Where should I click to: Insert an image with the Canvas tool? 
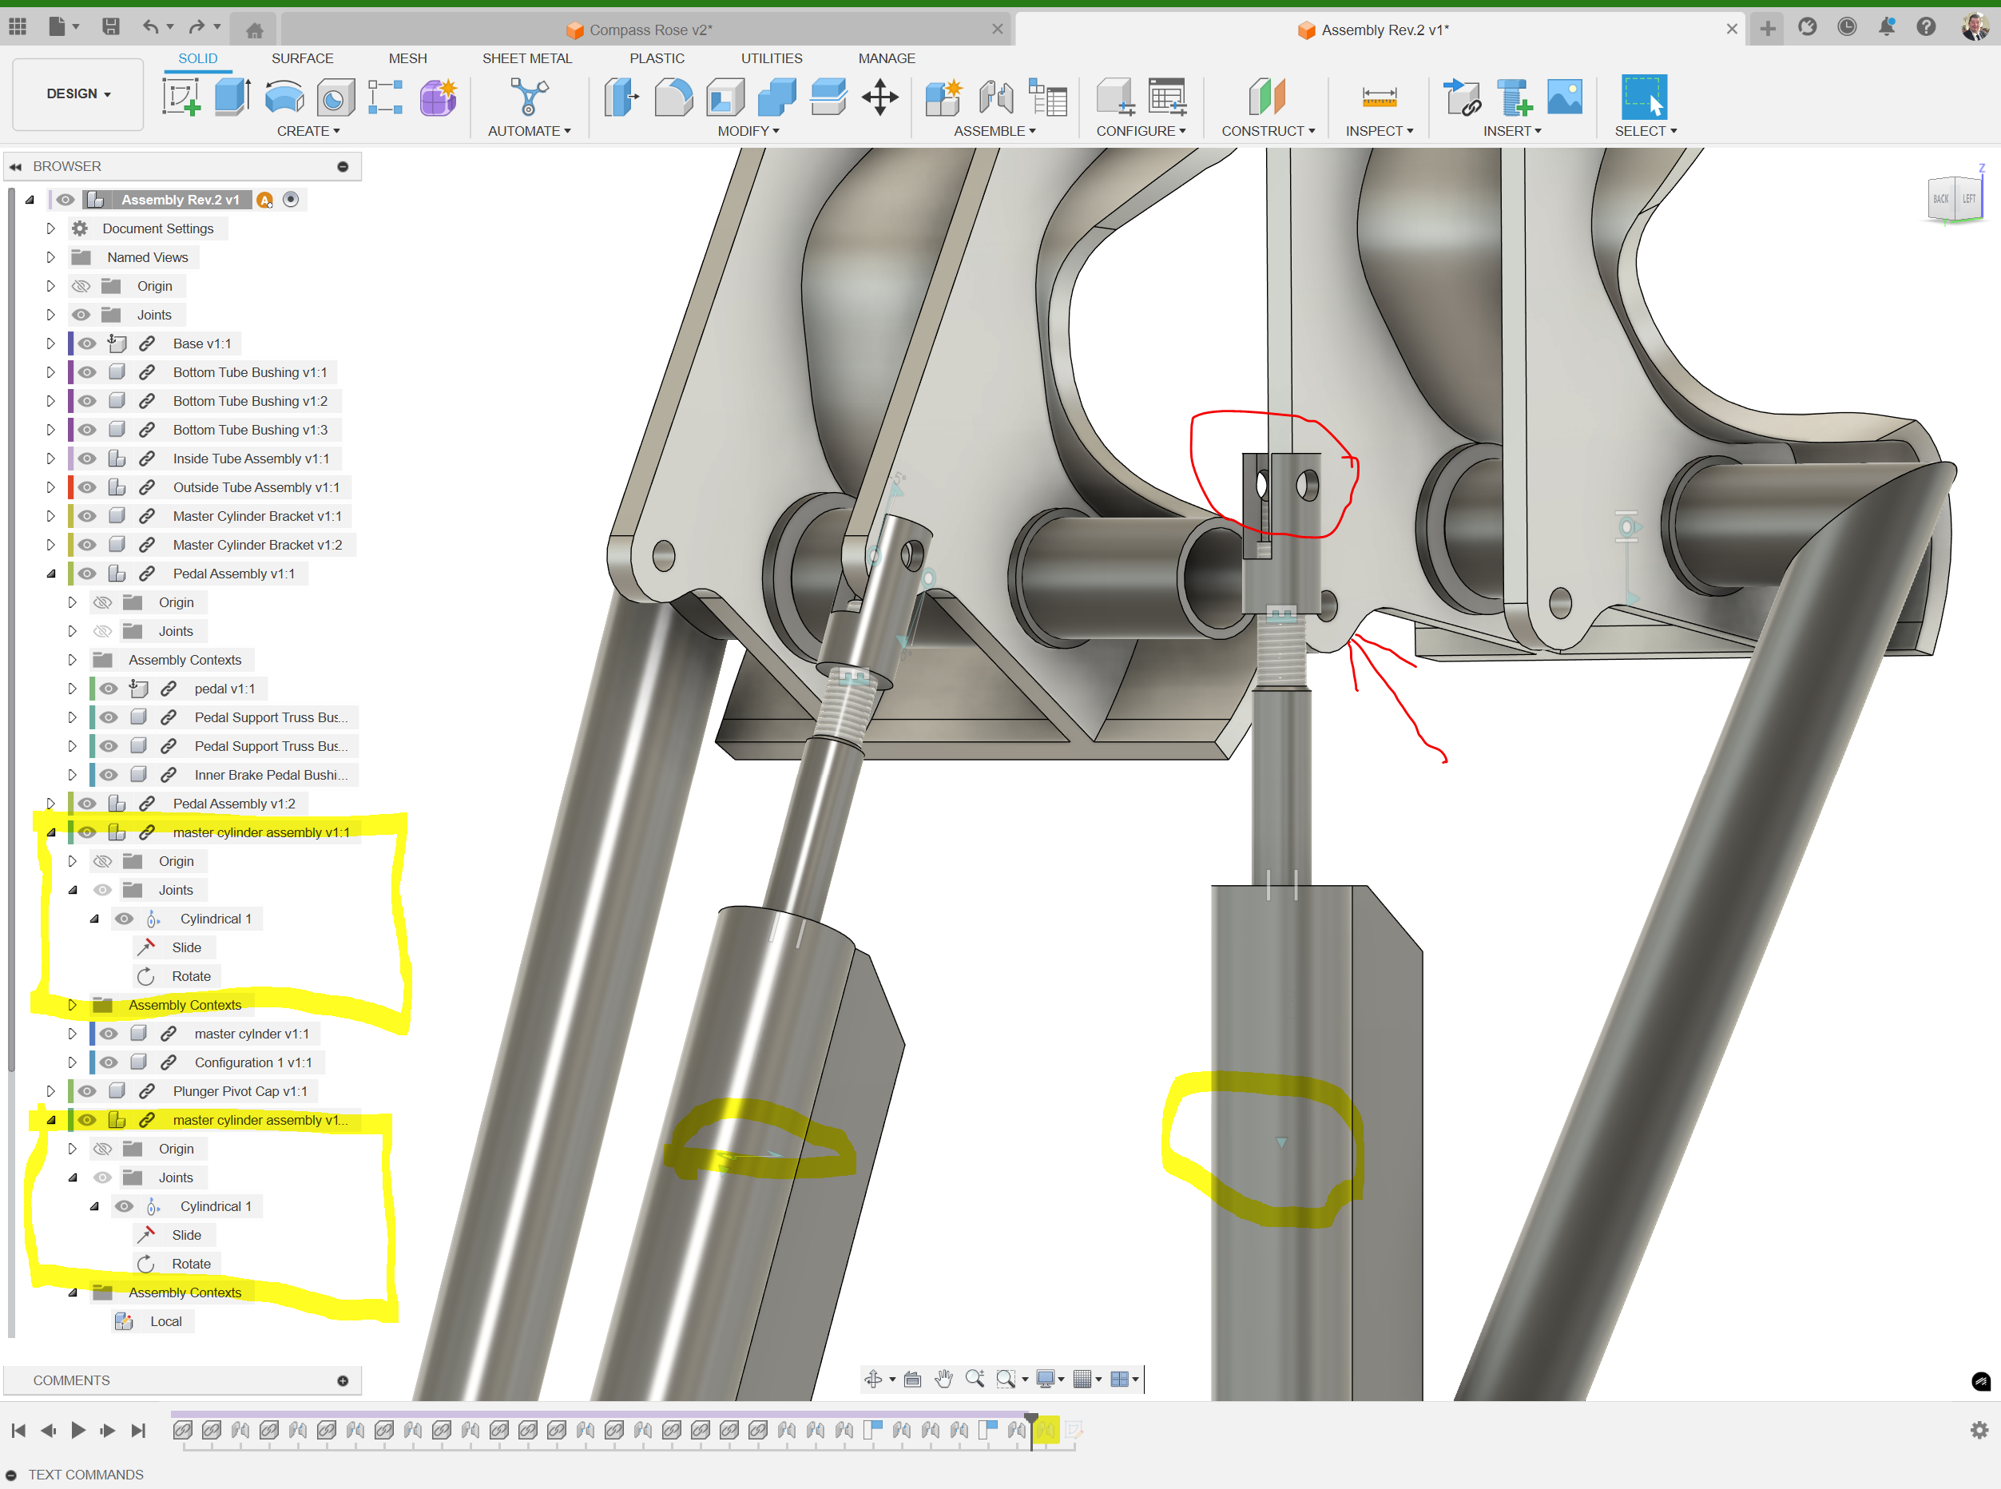coord(1564,97)
